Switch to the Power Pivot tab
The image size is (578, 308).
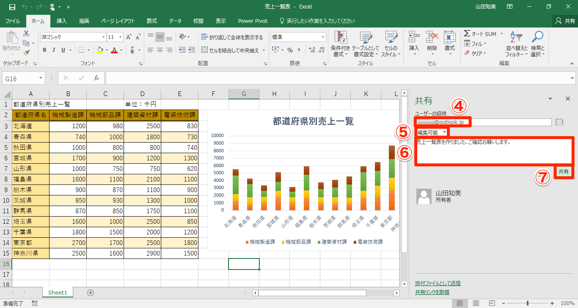point(252,21)
